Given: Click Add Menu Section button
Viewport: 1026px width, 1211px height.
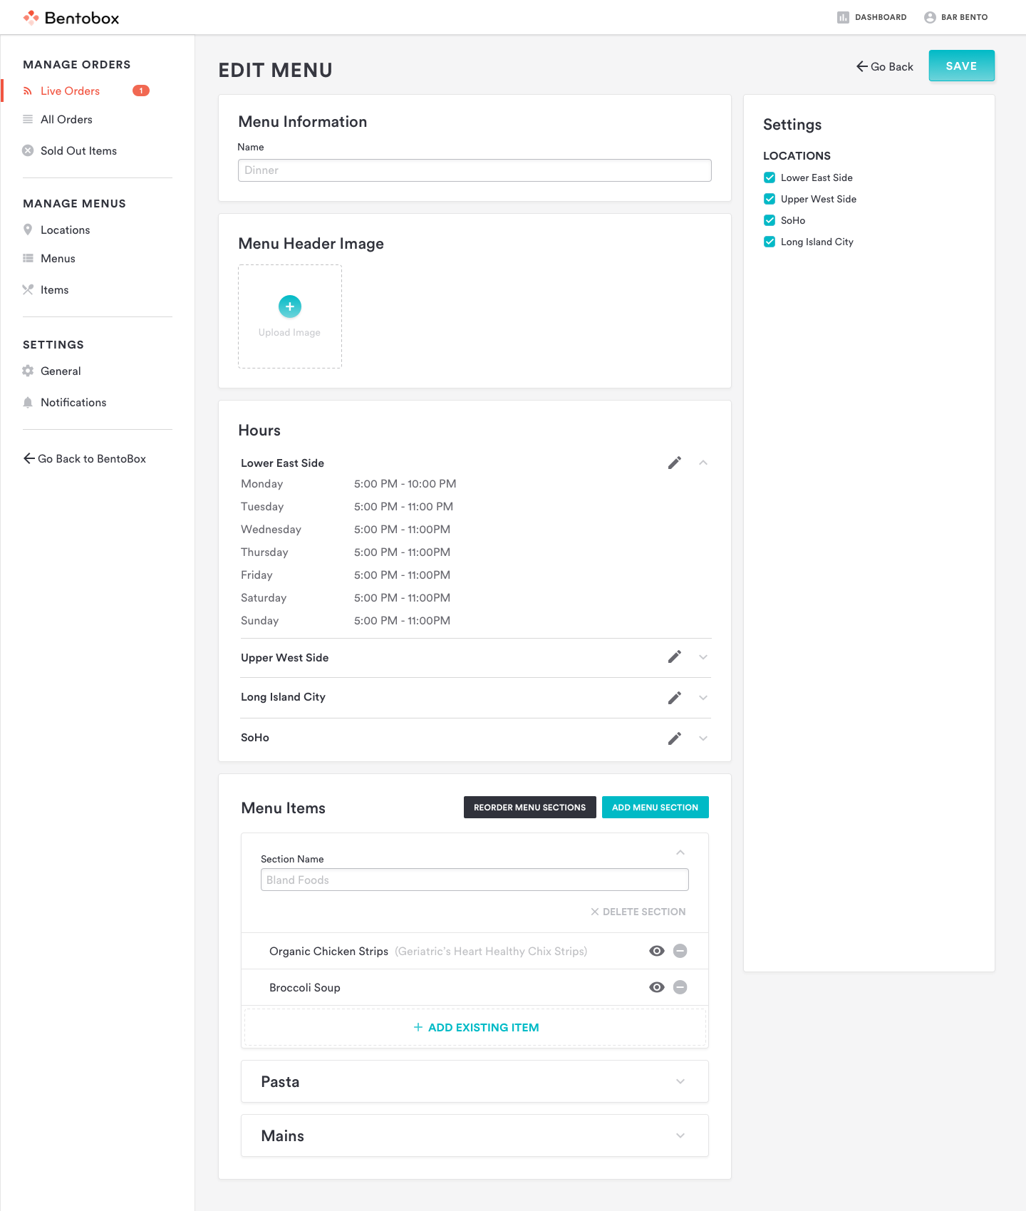Looking at the screenshot, I should point(655,807).
